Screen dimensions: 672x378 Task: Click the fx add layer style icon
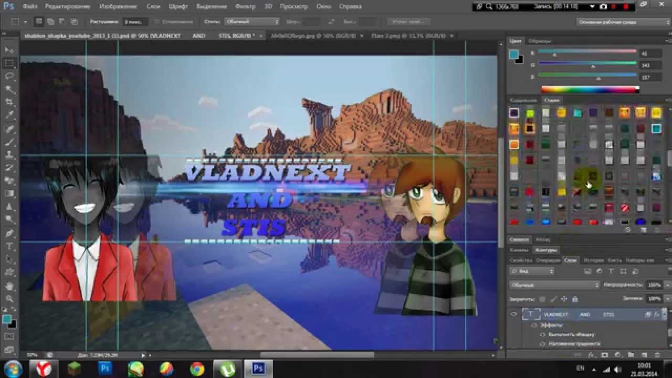coord(591,355)
